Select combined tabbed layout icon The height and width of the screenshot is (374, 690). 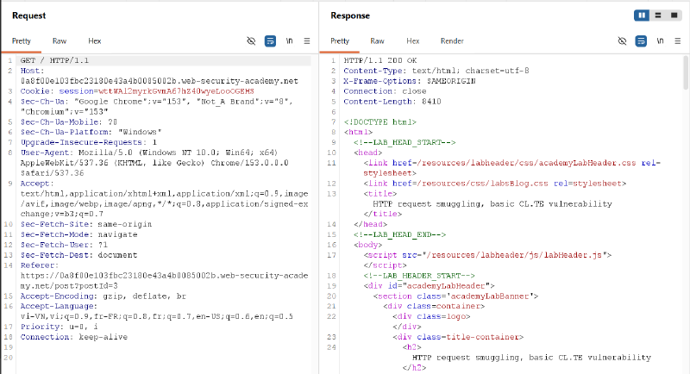click(674, 16)
